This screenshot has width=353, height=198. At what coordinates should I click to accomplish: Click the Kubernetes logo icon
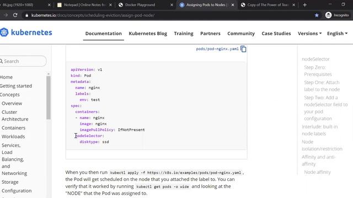point(4,32)
